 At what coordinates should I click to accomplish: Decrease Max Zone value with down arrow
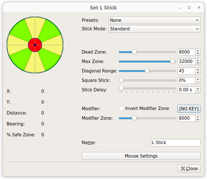(198, 63)
